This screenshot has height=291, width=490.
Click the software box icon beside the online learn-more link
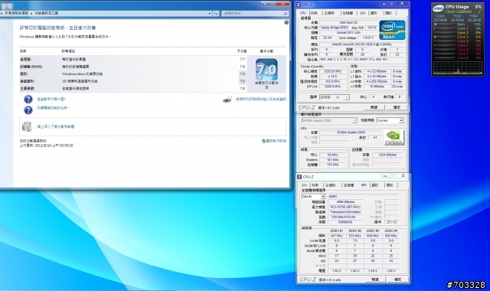pyautogui.click(x=27, y=126)
